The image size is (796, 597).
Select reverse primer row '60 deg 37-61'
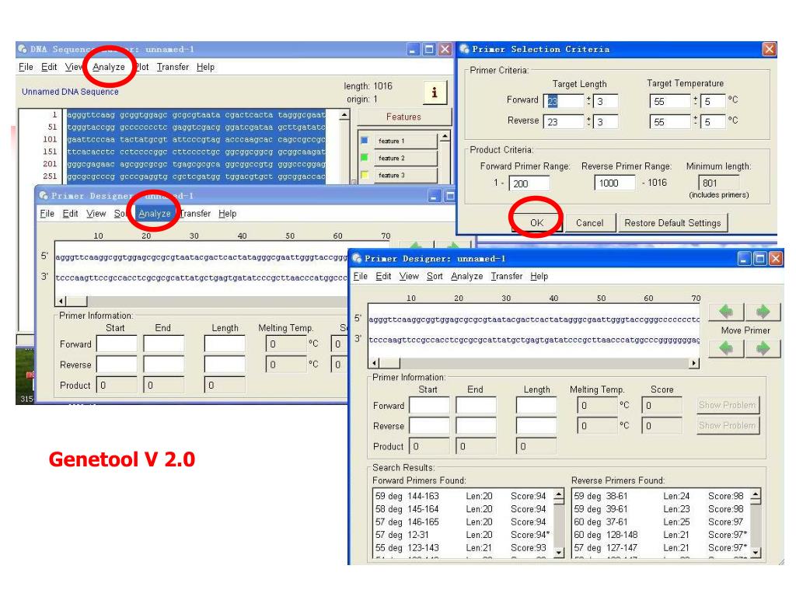(661, 522)
